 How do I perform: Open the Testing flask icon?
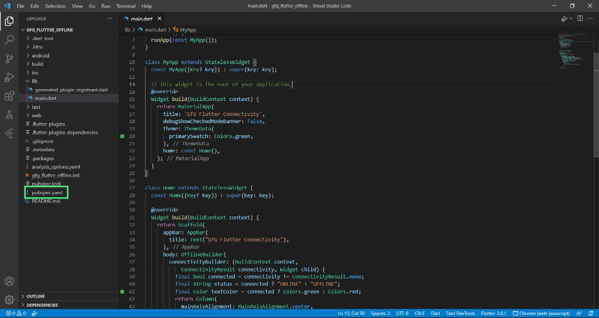9,114
